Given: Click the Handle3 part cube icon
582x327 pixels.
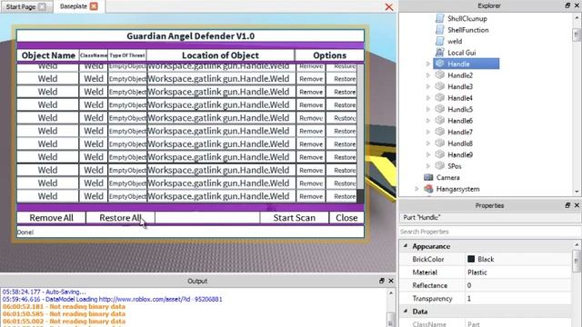Looking at the screenshot, I should pyautogui.click(x=440, y=86).
